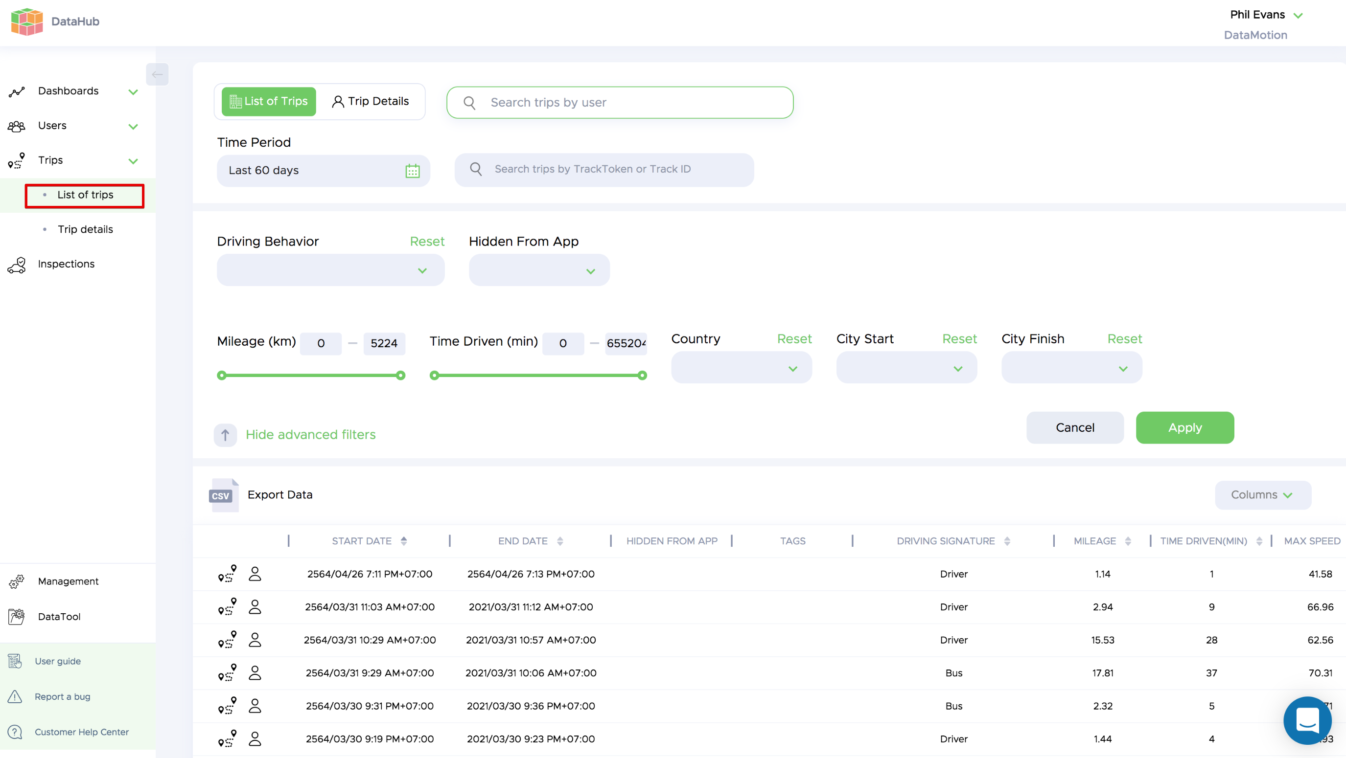Open the City Finish dropdown
Screen dimensions: 1346x758
click(x=1072, y=368)
